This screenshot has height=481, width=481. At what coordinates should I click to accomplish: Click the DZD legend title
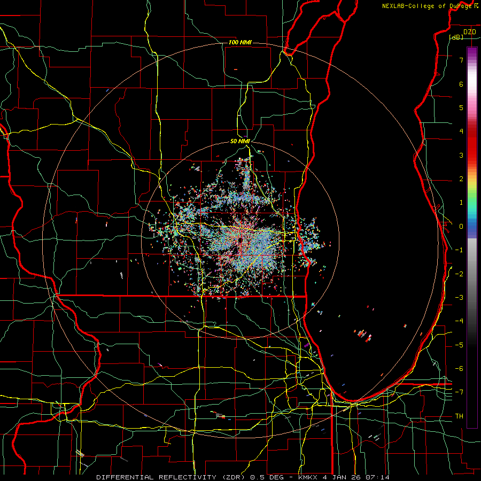[x=470, y=32]
